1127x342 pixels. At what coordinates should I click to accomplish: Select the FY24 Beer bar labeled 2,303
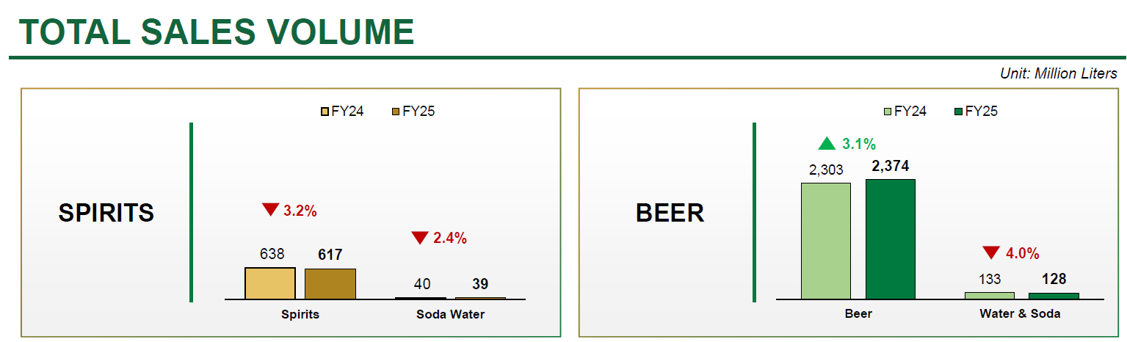click(826, 241)
